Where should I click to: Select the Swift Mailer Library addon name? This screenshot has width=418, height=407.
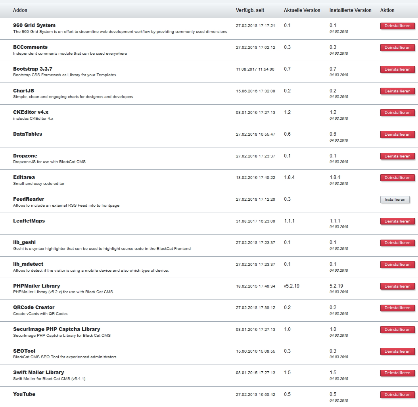pos(38,372)
